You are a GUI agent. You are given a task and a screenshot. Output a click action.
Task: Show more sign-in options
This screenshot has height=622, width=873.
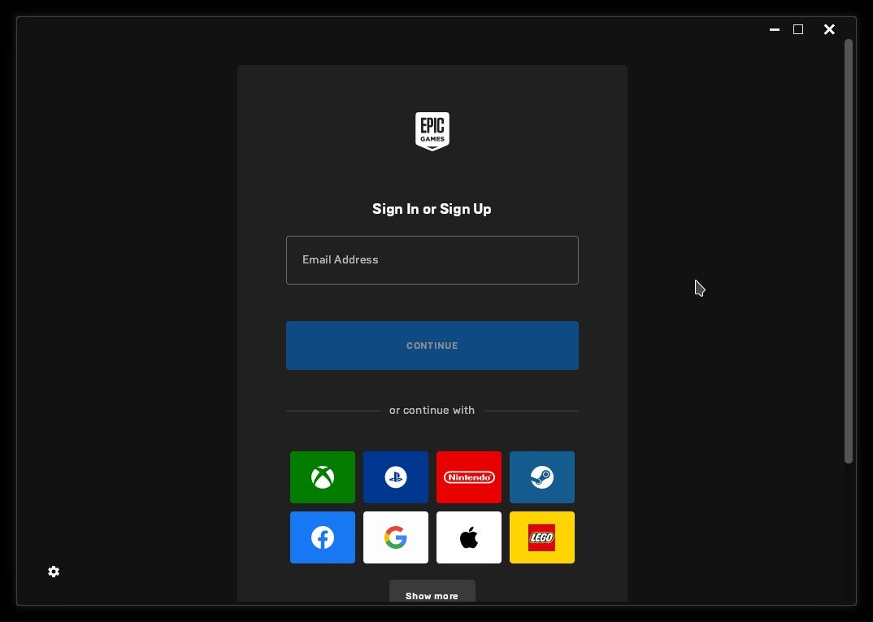tap(432, 594)
